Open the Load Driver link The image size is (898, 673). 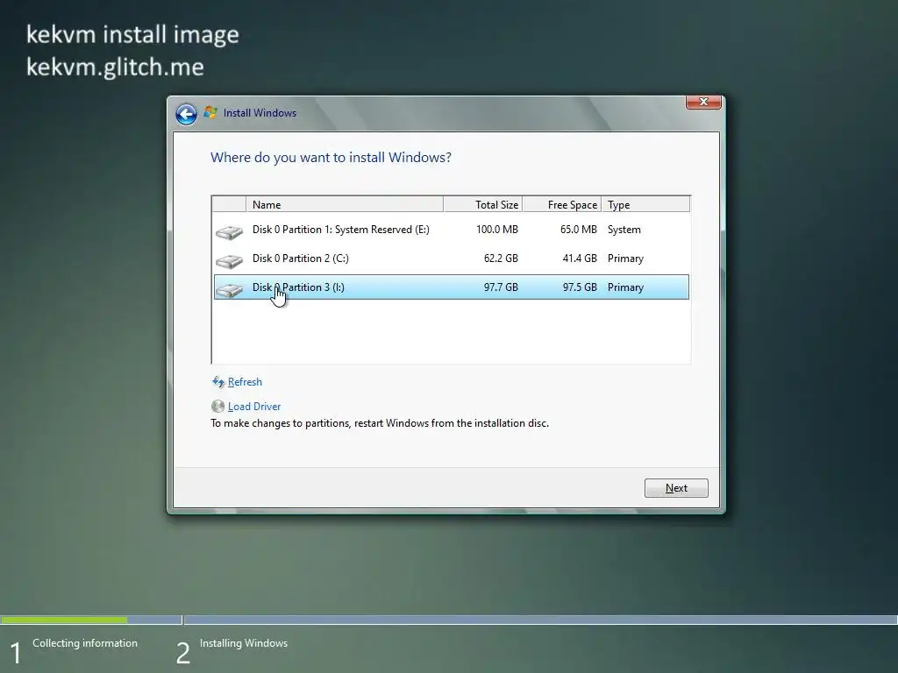click(254, 407)
